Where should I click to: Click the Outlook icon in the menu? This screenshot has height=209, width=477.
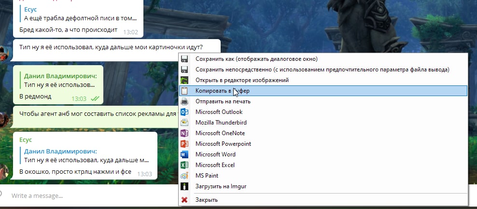(184, 112)
